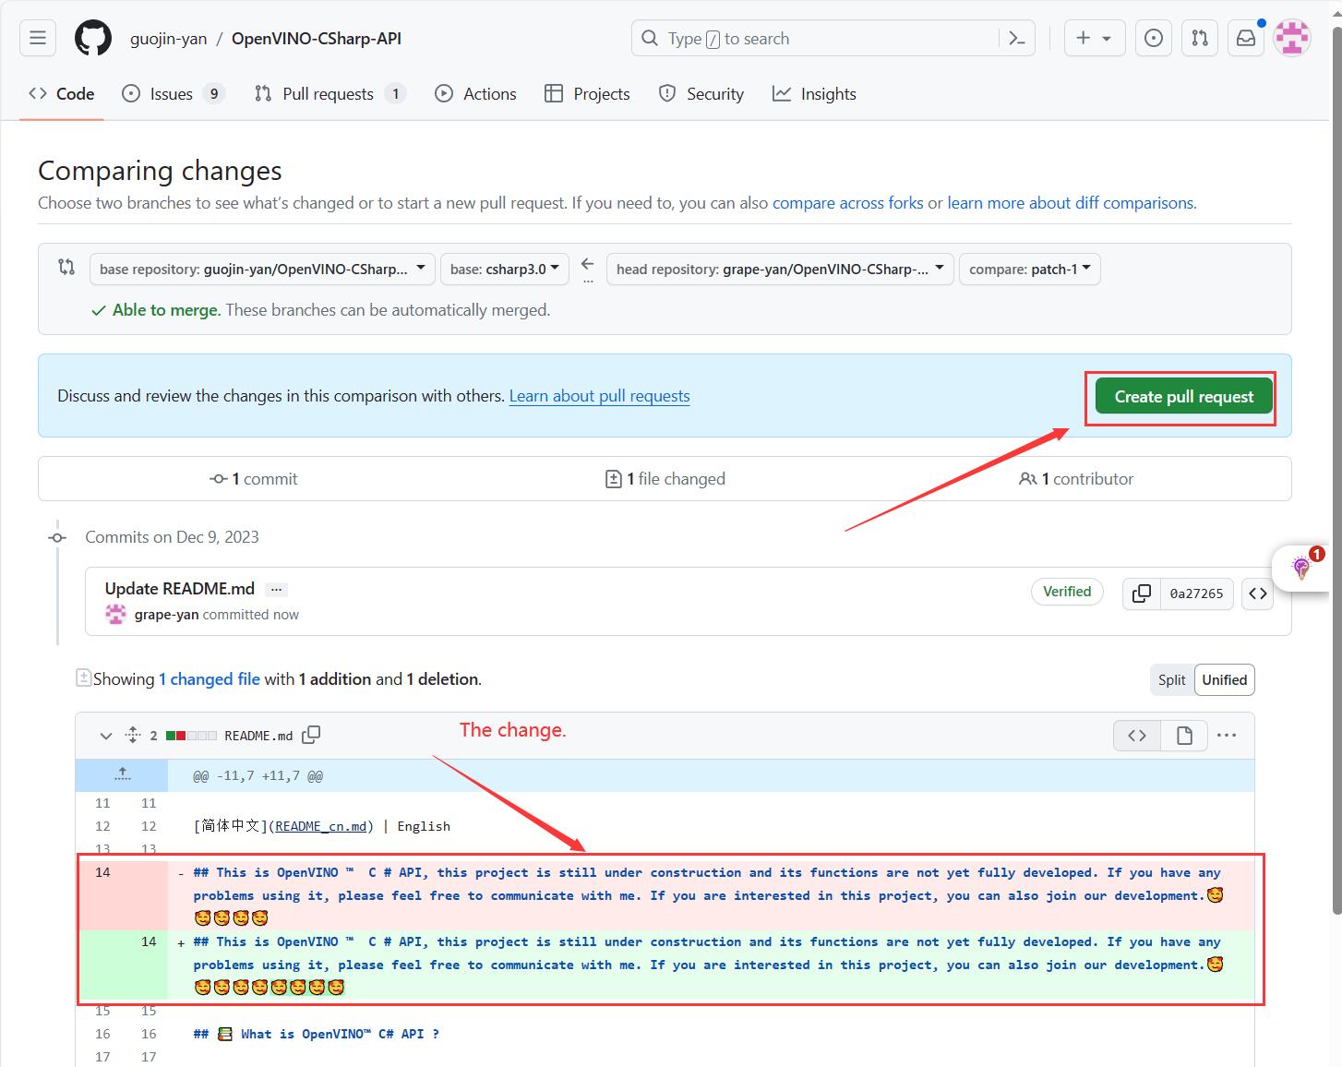Select head repository grape-yan dropdown
The height and width of the screenshot is (1067, 1342).
coord(780,269)
